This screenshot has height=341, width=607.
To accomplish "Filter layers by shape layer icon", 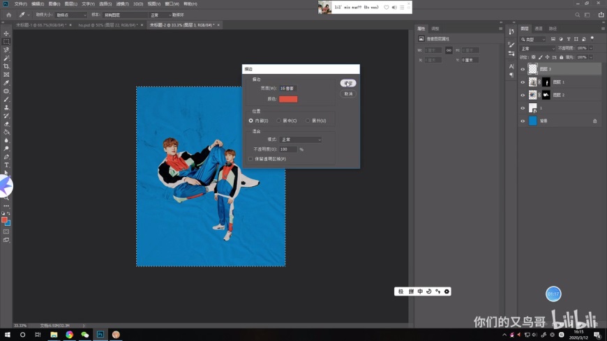I will click(x=576, y=39).
